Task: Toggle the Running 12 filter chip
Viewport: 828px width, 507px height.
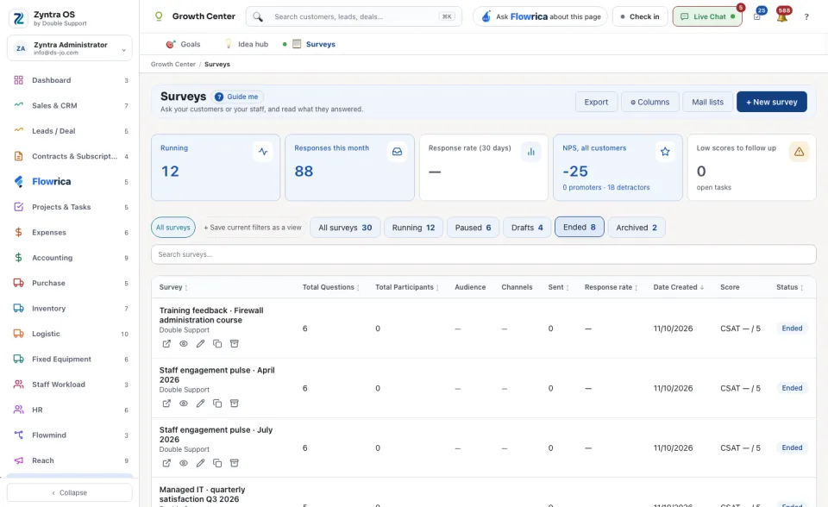Action: 413,228
